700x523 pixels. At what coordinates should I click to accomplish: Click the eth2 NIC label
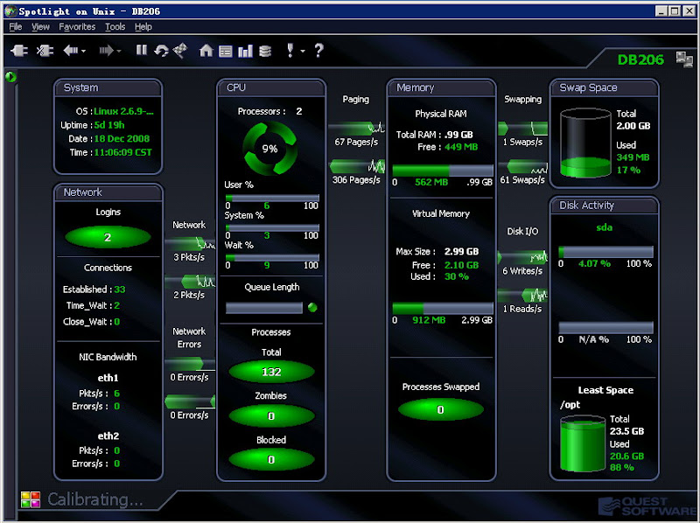click(x=108, y=436)
